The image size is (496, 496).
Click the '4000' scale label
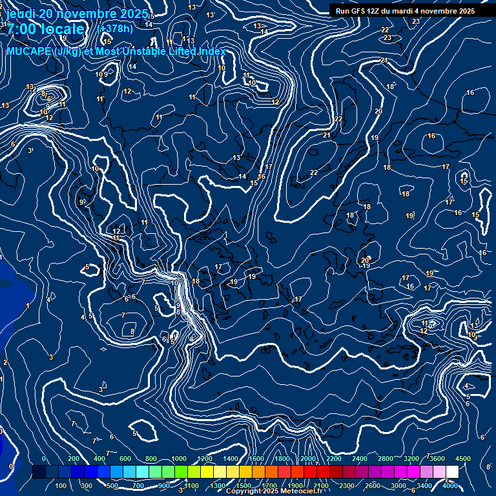coord(450,486)
